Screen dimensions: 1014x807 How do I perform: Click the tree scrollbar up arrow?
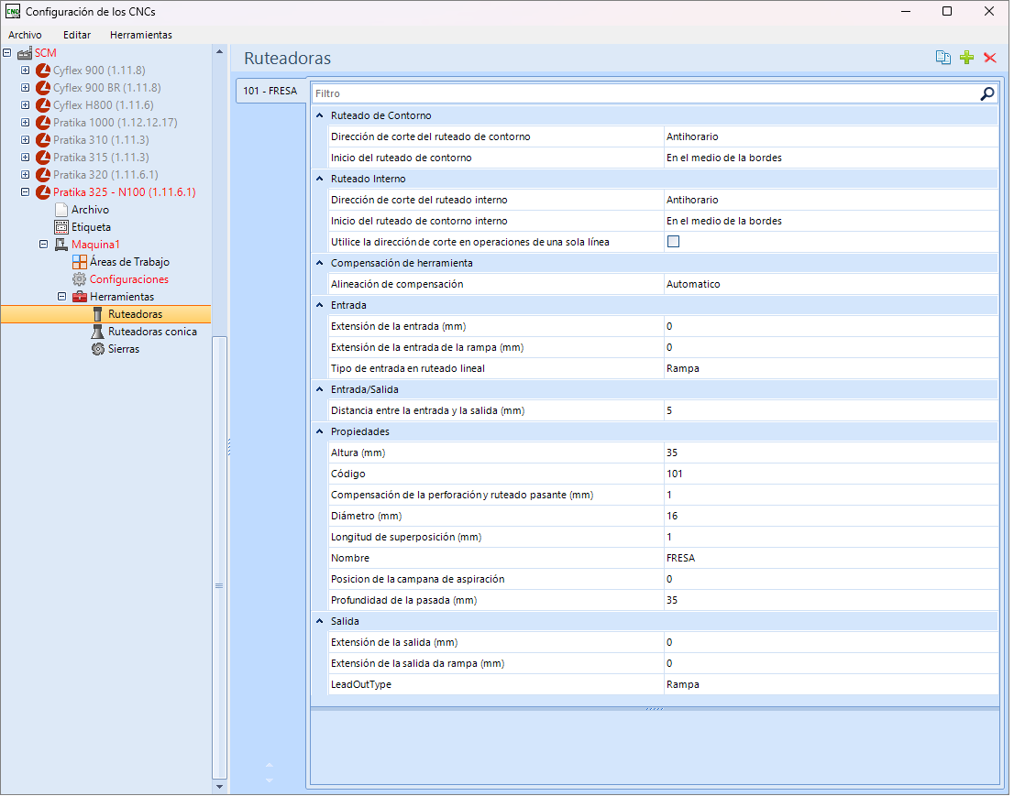click(219, 51)
